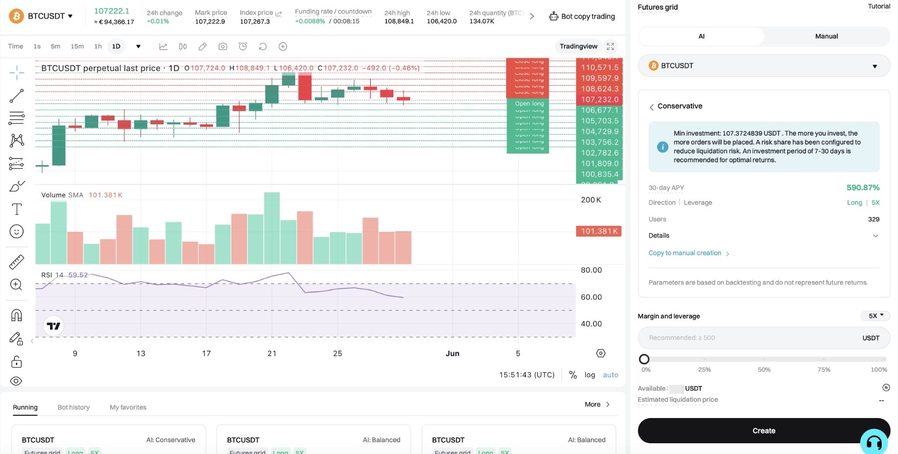
Task: Open the more timeframes dropdown arrow
Action: tap(138, 46)
